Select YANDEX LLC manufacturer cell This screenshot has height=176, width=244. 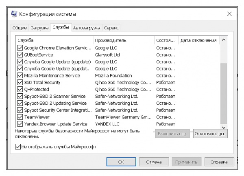[107, 124]
